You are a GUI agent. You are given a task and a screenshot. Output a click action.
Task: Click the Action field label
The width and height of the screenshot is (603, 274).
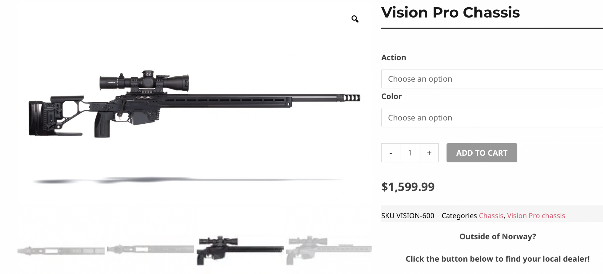click(394, 58)
